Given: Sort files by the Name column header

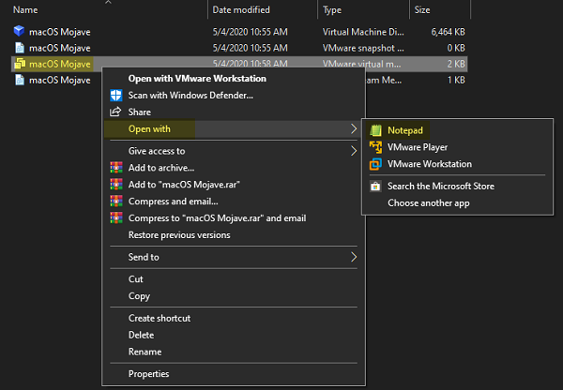Looking at the screenshot, I should [x=25, y=9].
